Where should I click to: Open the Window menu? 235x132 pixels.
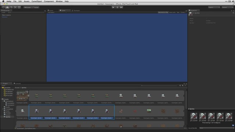tap(59, 1)
